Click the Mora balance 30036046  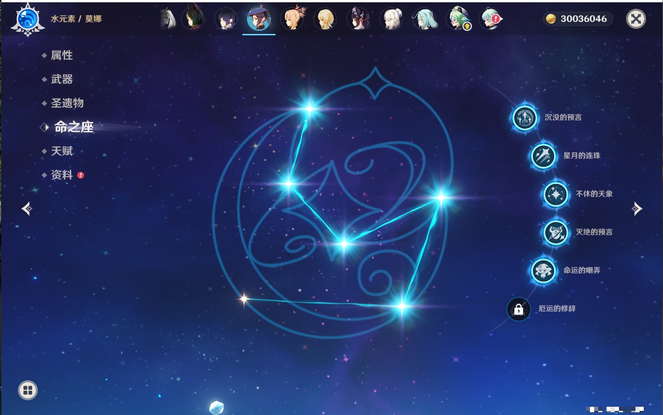pyautogui.click(x=584, y=19)
